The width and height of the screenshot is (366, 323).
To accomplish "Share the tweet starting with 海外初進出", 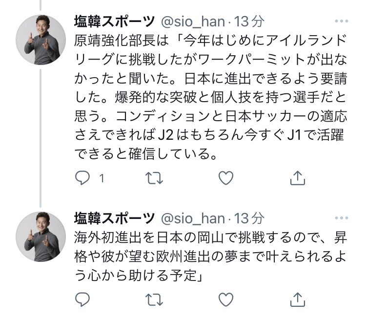I will pos(297,298).
